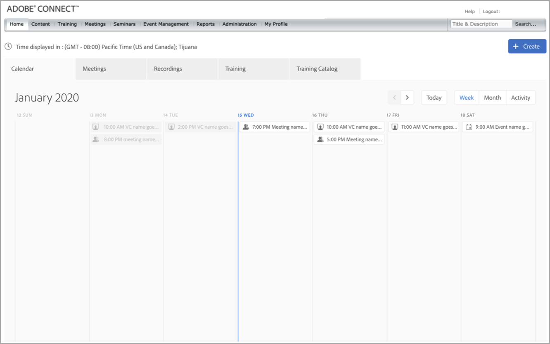
Task: Click the Title & Description search field
Action: click(481, 24)
